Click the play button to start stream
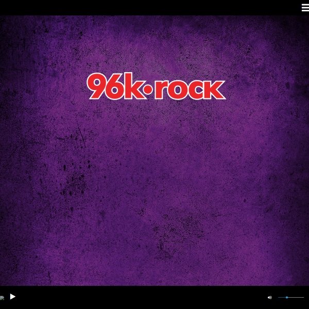This screenshot has width=309, height=309. 12,297
